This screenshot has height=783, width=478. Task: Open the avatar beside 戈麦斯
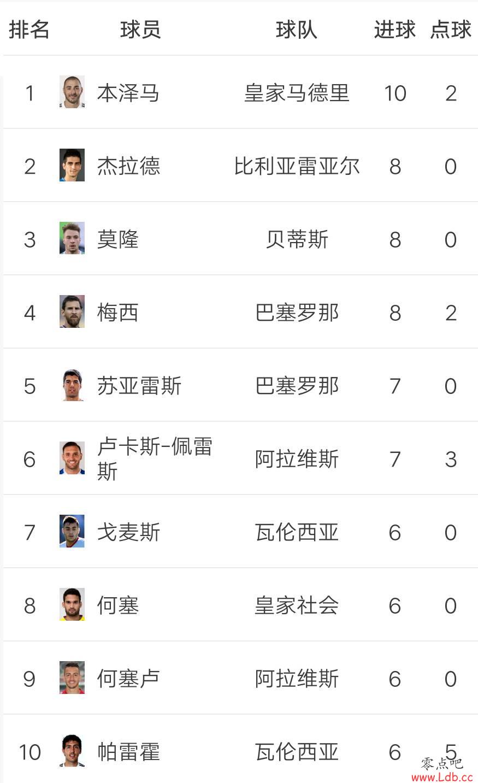point(72,531)
